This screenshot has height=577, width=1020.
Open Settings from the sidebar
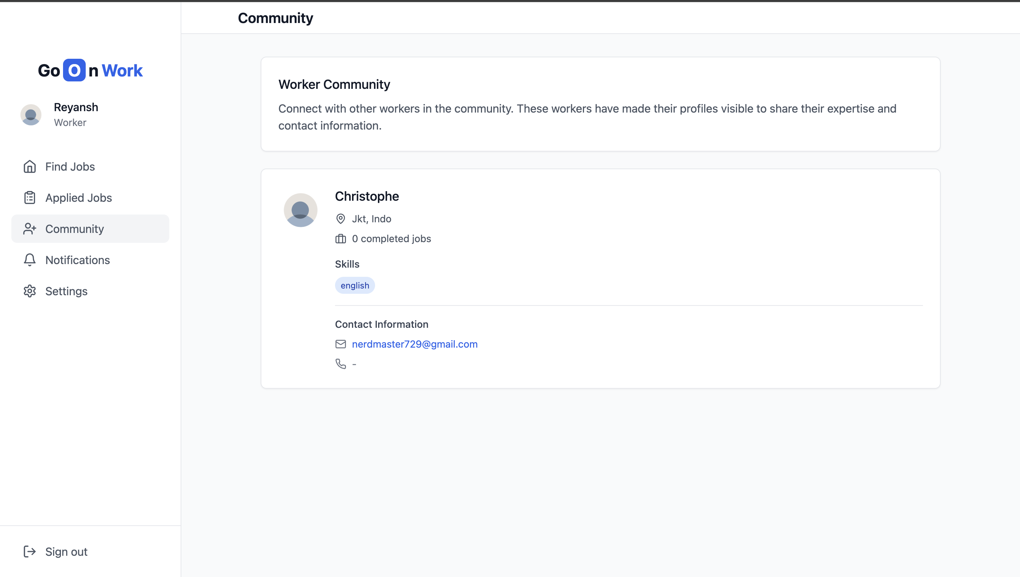(66, 291)
